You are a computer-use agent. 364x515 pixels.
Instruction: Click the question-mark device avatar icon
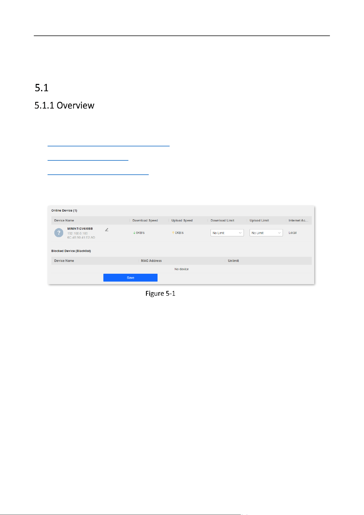click(59, 233)
